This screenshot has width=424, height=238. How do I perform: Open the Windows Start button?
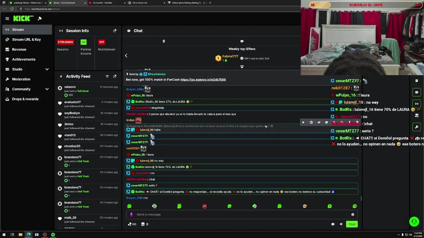[x=4, y=235]
